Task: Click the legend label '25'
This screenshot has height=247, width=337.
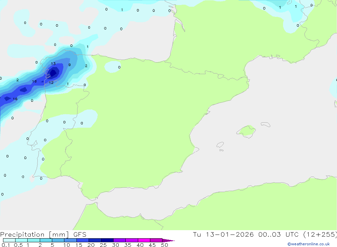Action: pos(103,245)
